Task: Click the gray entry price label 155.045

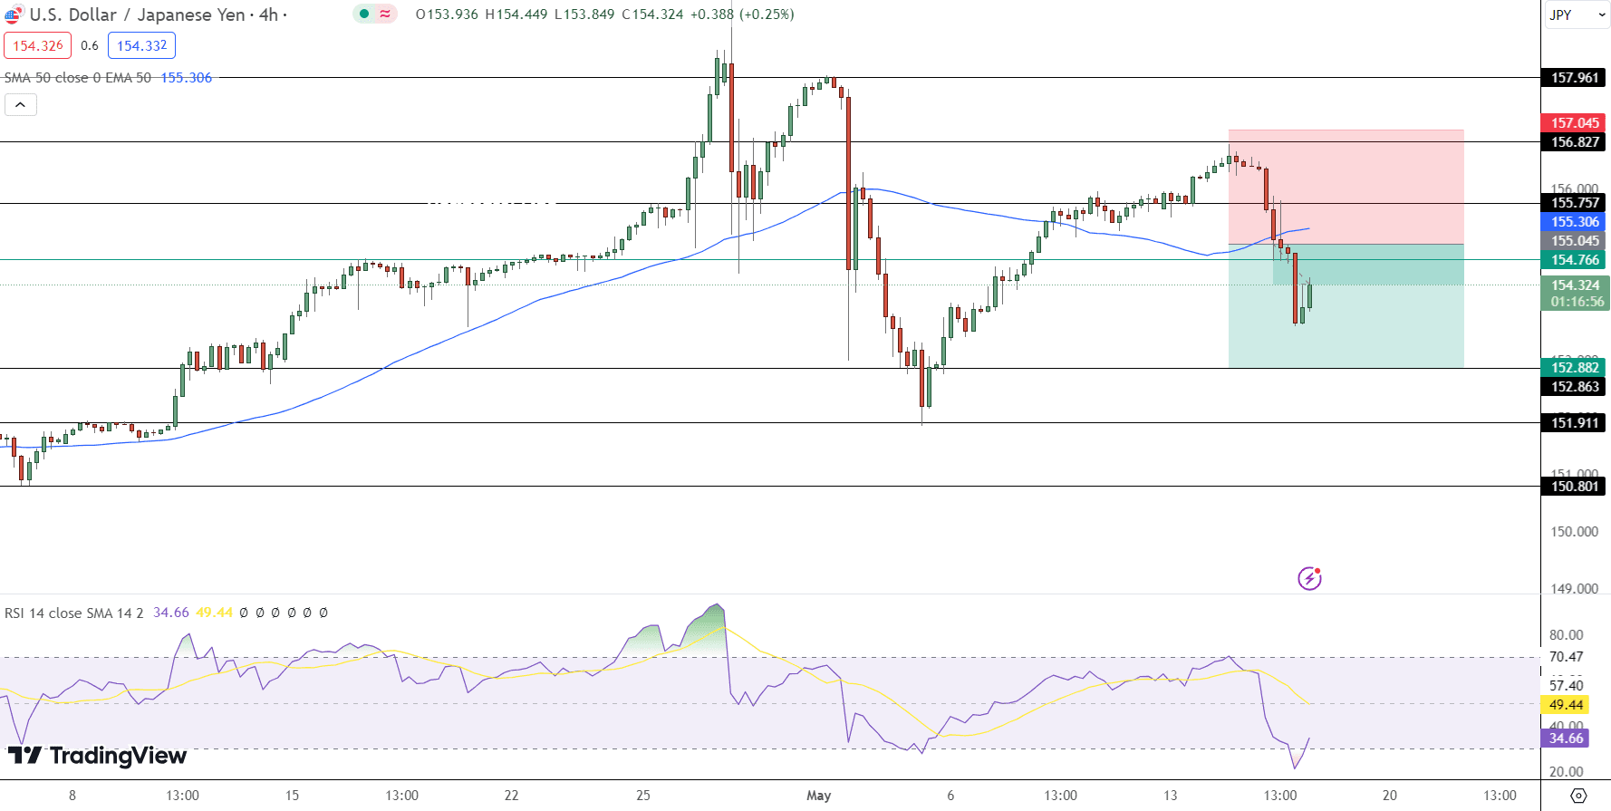Action: 1574,241
